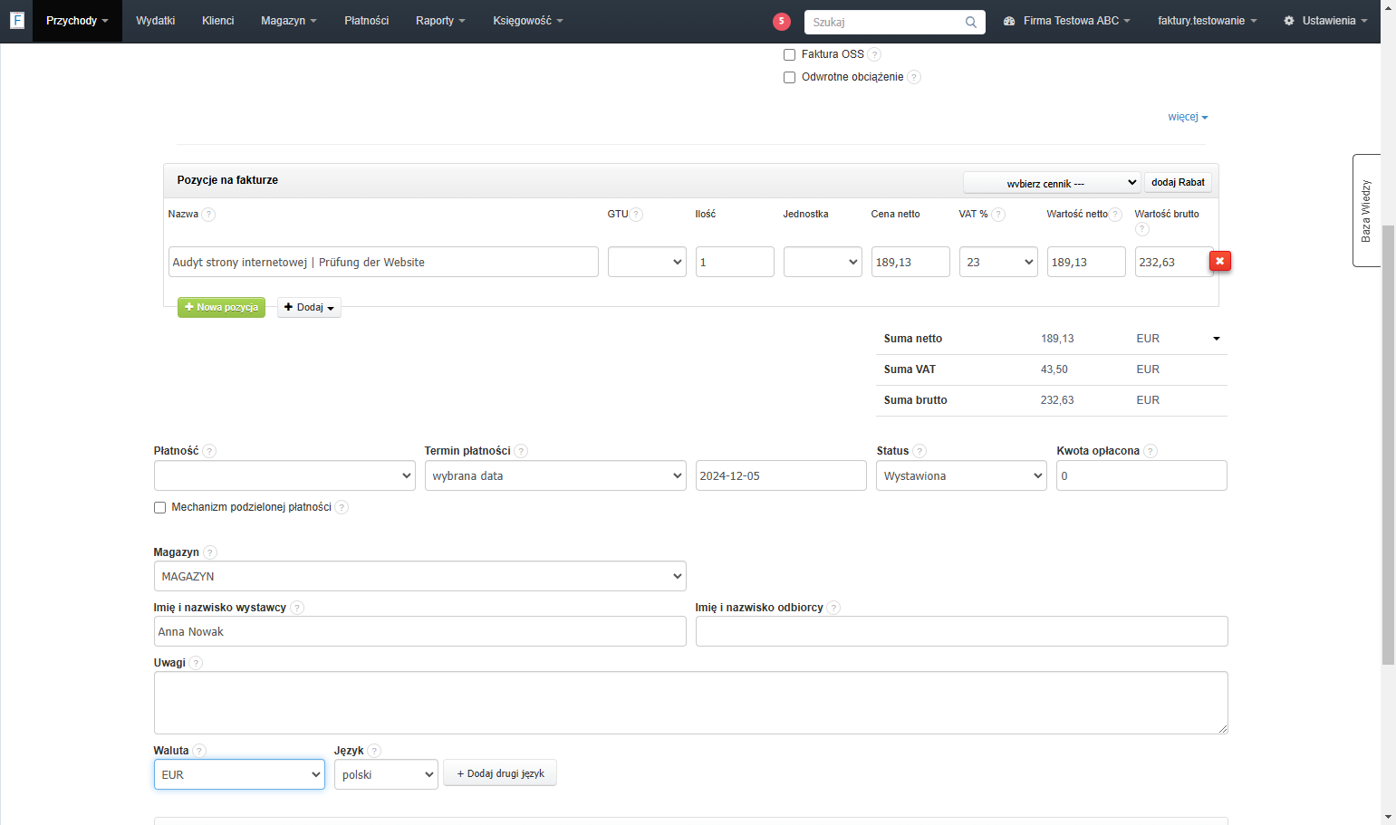Viewport: 1396px width, 825px height.
Task: Tick the Odwrotne obciążenie checkbox
Action: pos(789,77)
